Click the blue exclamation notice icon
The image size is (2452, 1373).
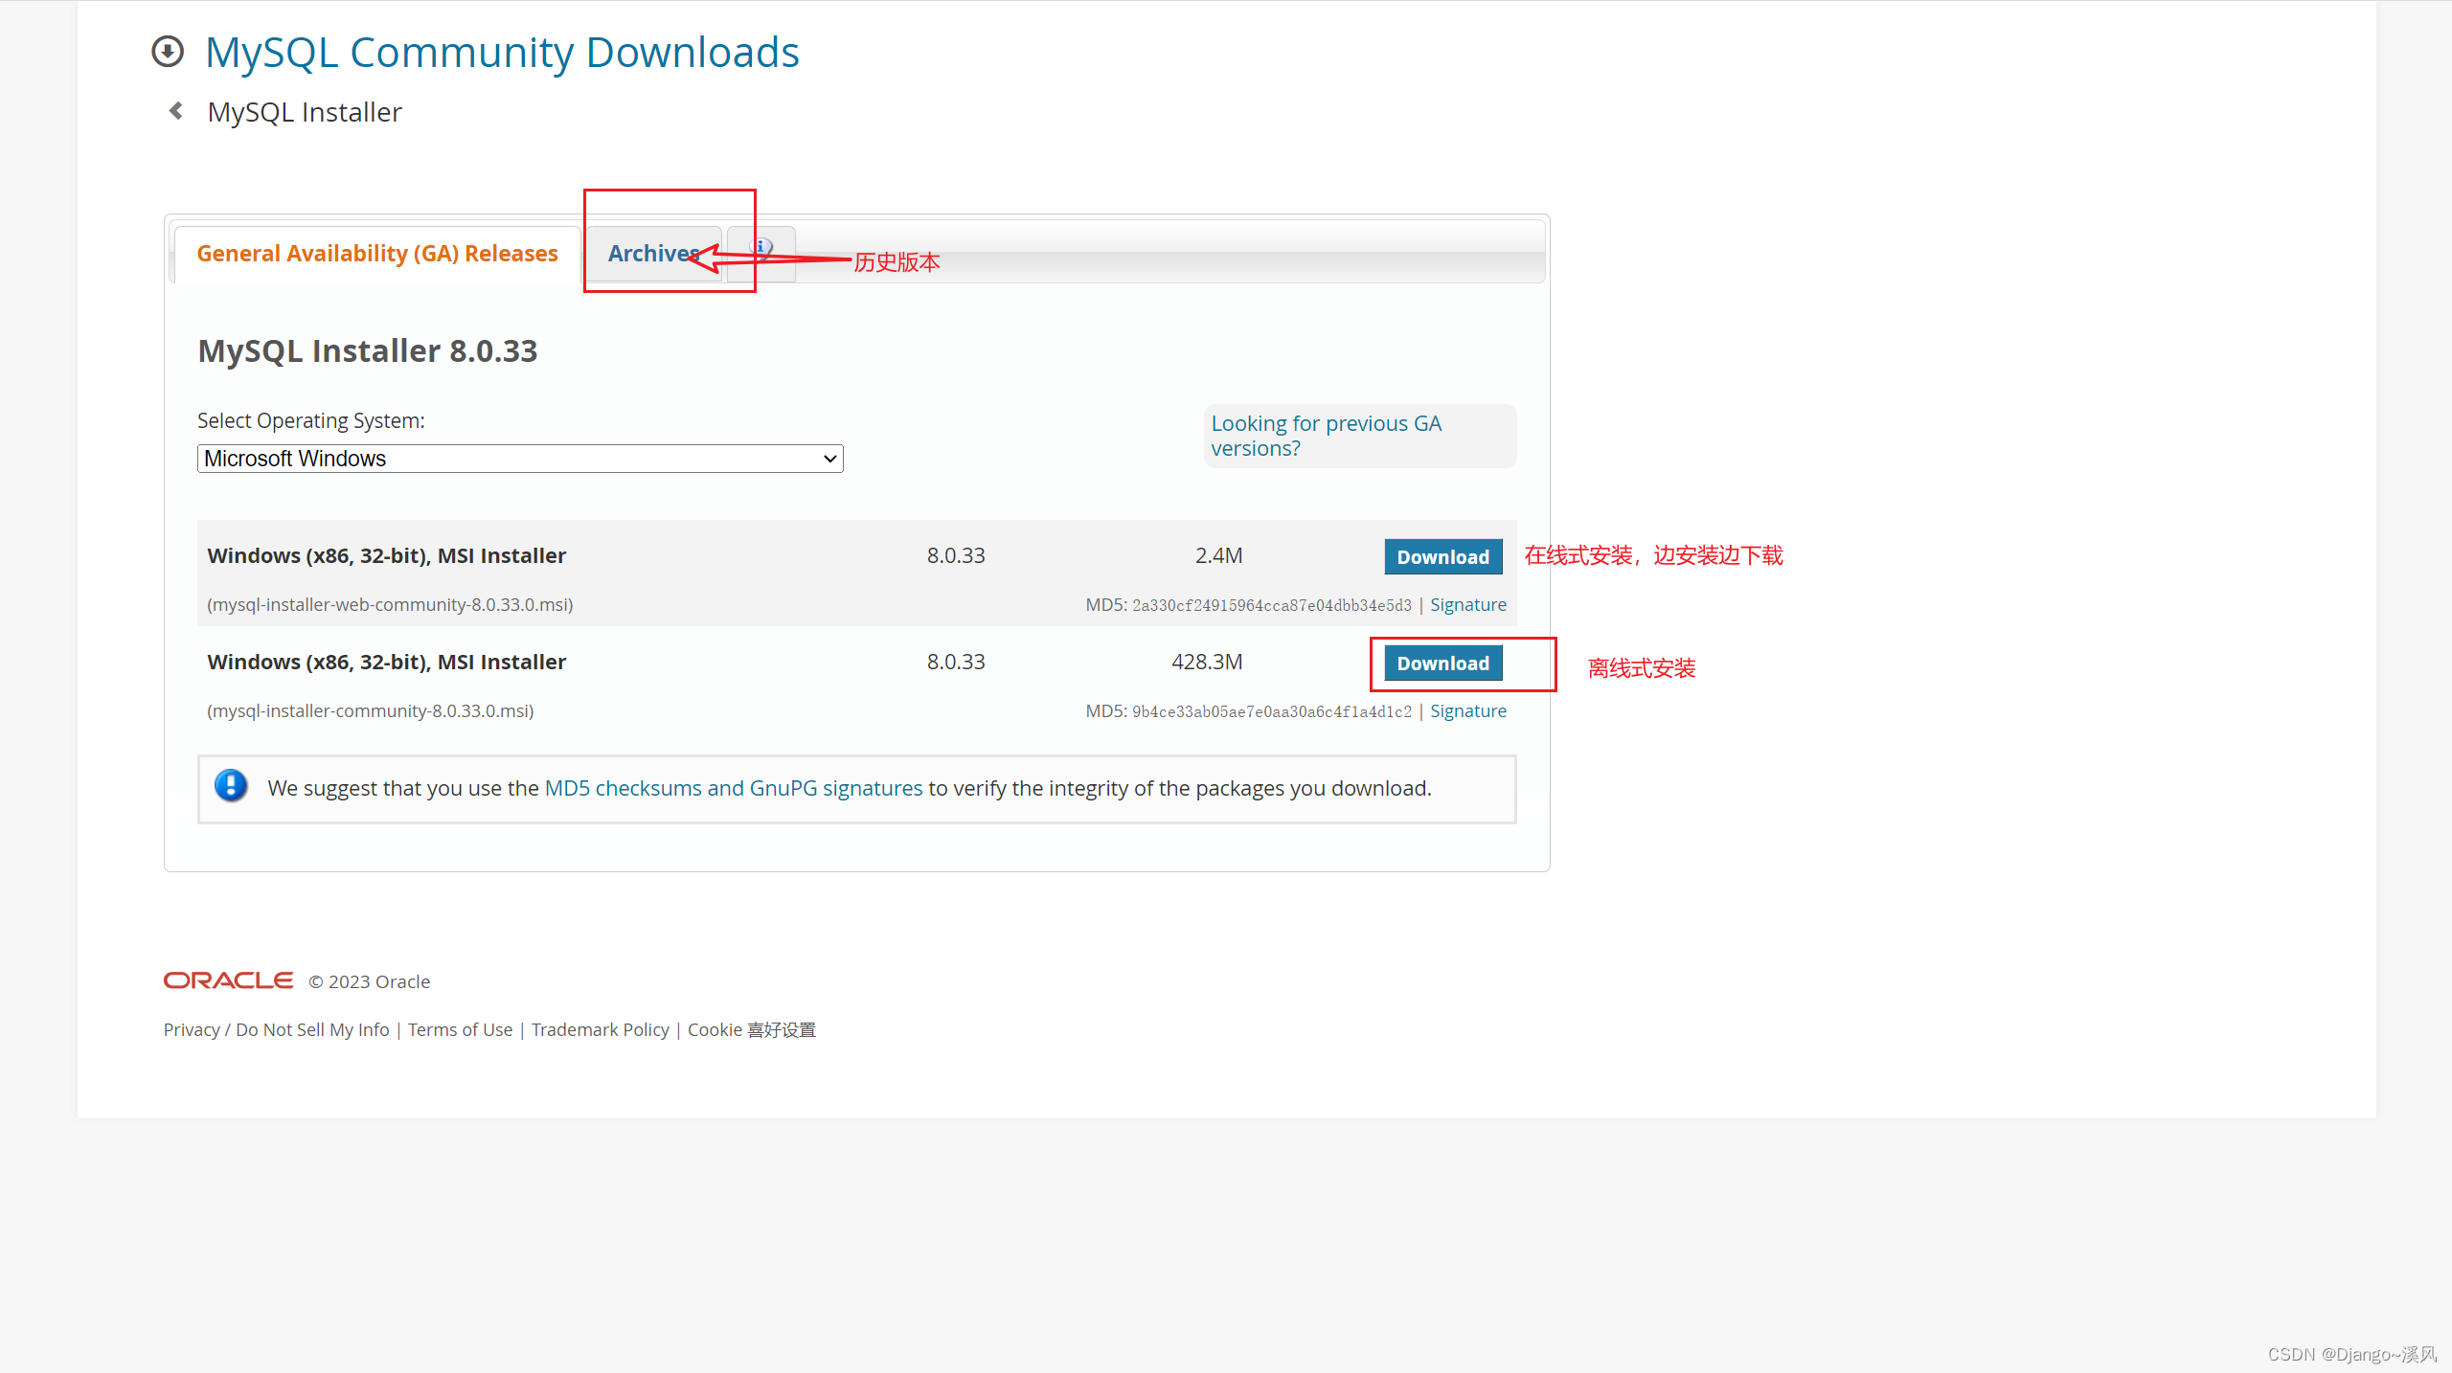[231, 786]
